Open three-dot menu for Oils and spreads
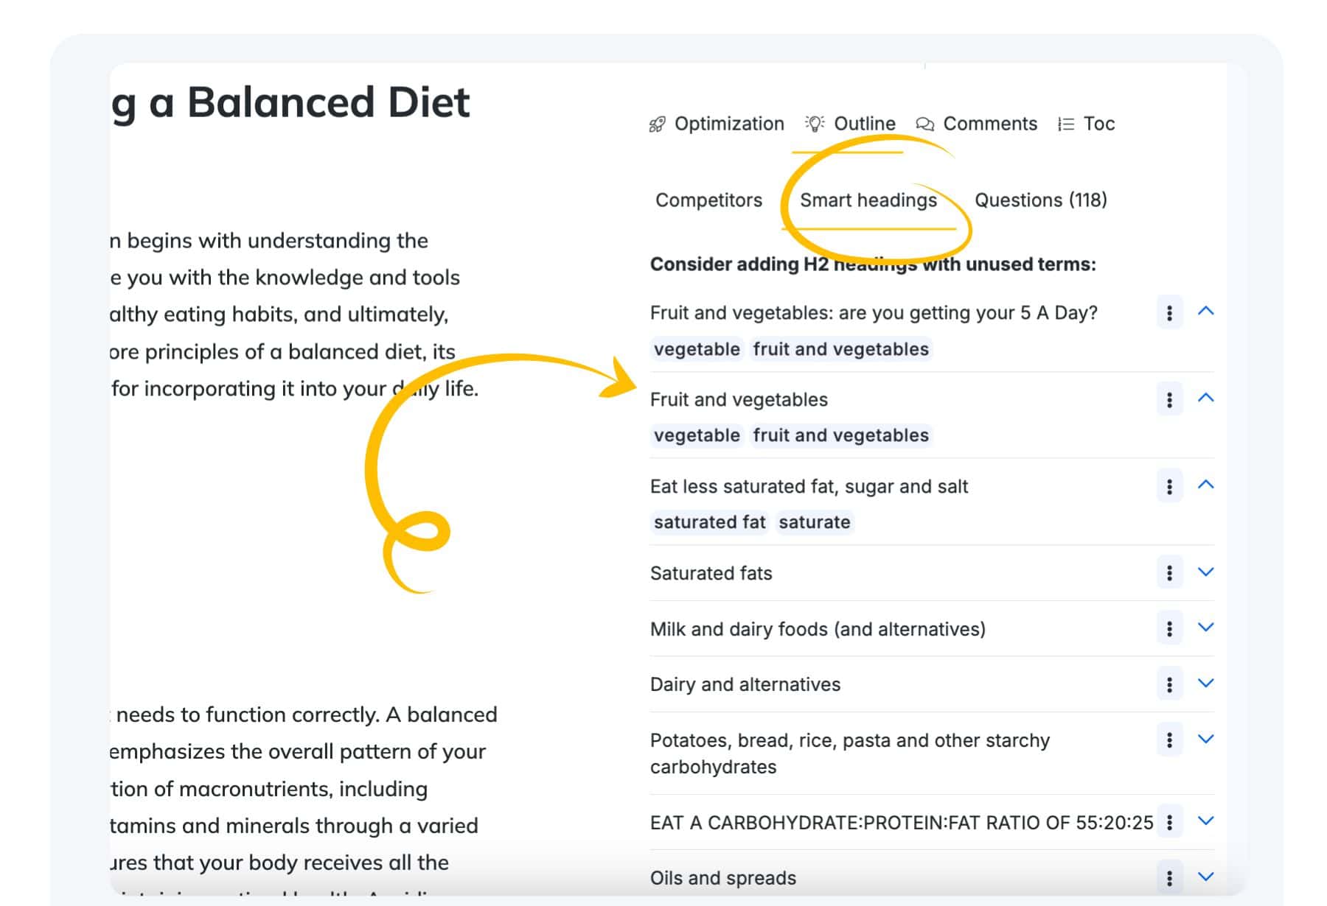Screen dimensions: 1327x906 1169,878
